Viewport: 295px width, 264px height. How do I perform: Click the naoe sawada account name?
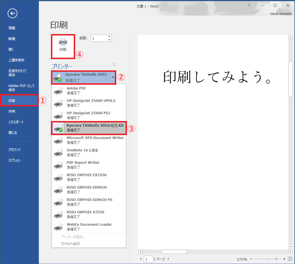point(281,14)
